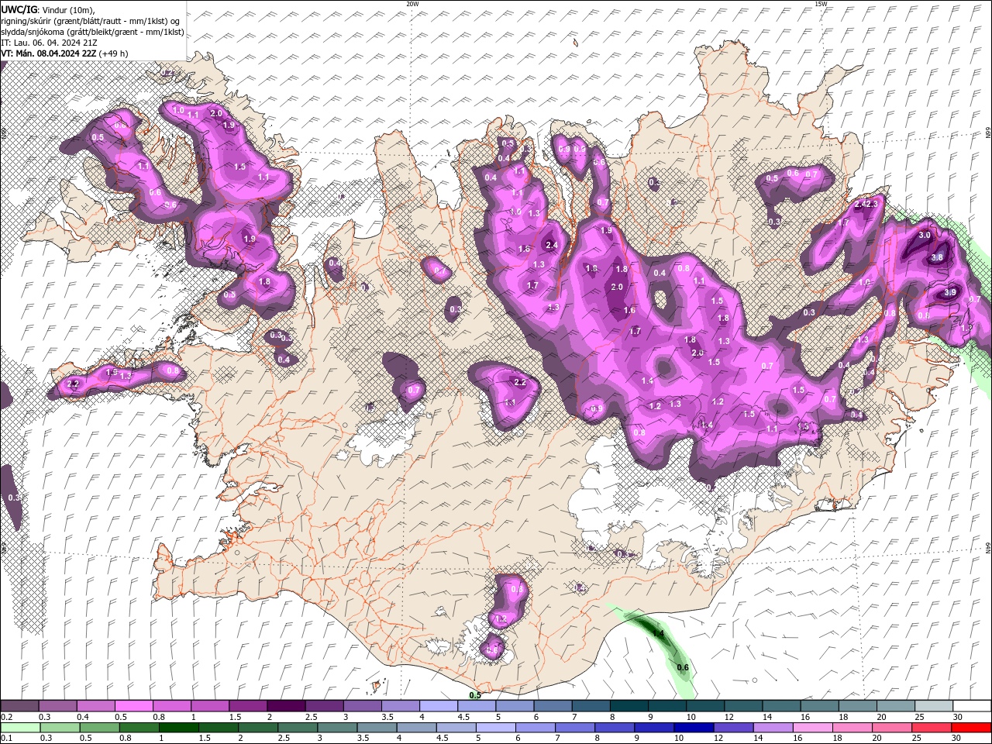Image resolution: width=992 pixels, height=744 pixels.
Task: Click the '3.0' snowfall value on the map
Action: pyautogui.click(x=925, y=235)
